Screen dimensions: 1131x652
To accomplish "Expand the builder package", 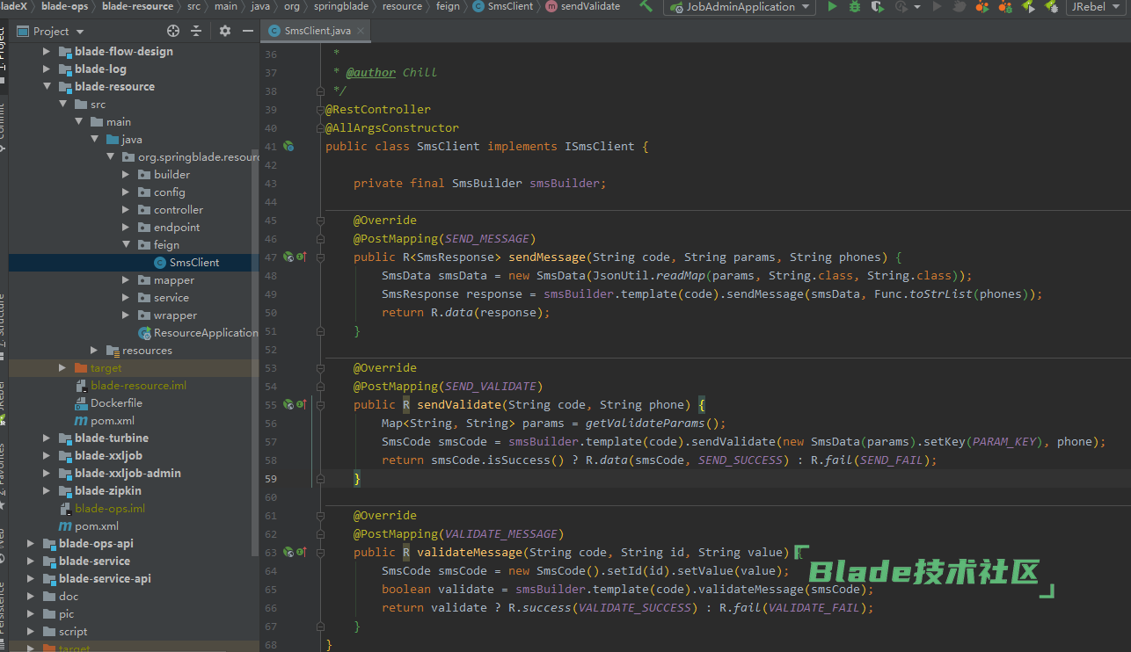I will point(126,175).
